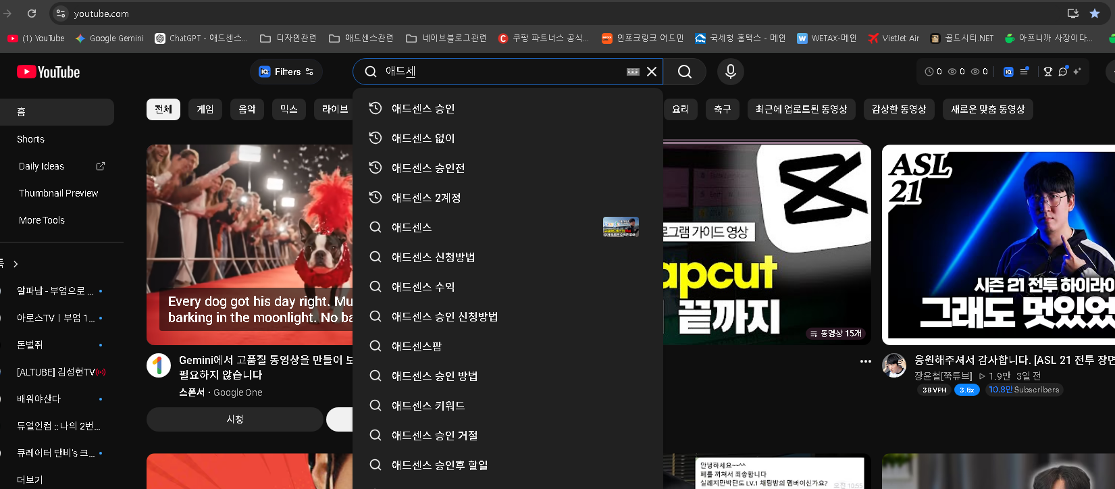The image size is (1115, 489).
Task: Select suggestion 애드센스 승인 신청방법
Action: click(508, 316)
